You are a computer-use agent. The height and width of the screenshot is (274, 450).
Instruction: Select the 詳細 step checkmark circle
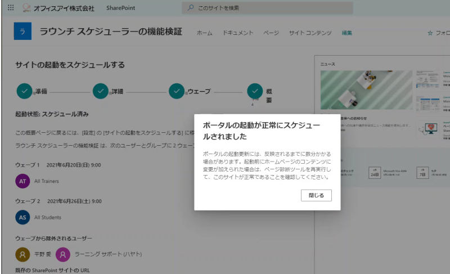(101, 91)
